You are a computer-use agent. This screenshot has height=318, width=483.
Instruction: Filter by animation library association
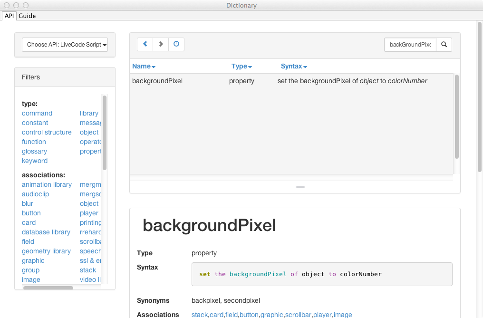pos(47,184)
